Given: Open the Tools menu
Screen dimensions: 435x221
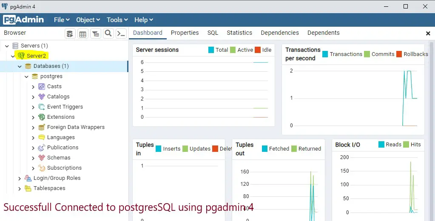Looking at the screenshot, I should tap(117, 20).
